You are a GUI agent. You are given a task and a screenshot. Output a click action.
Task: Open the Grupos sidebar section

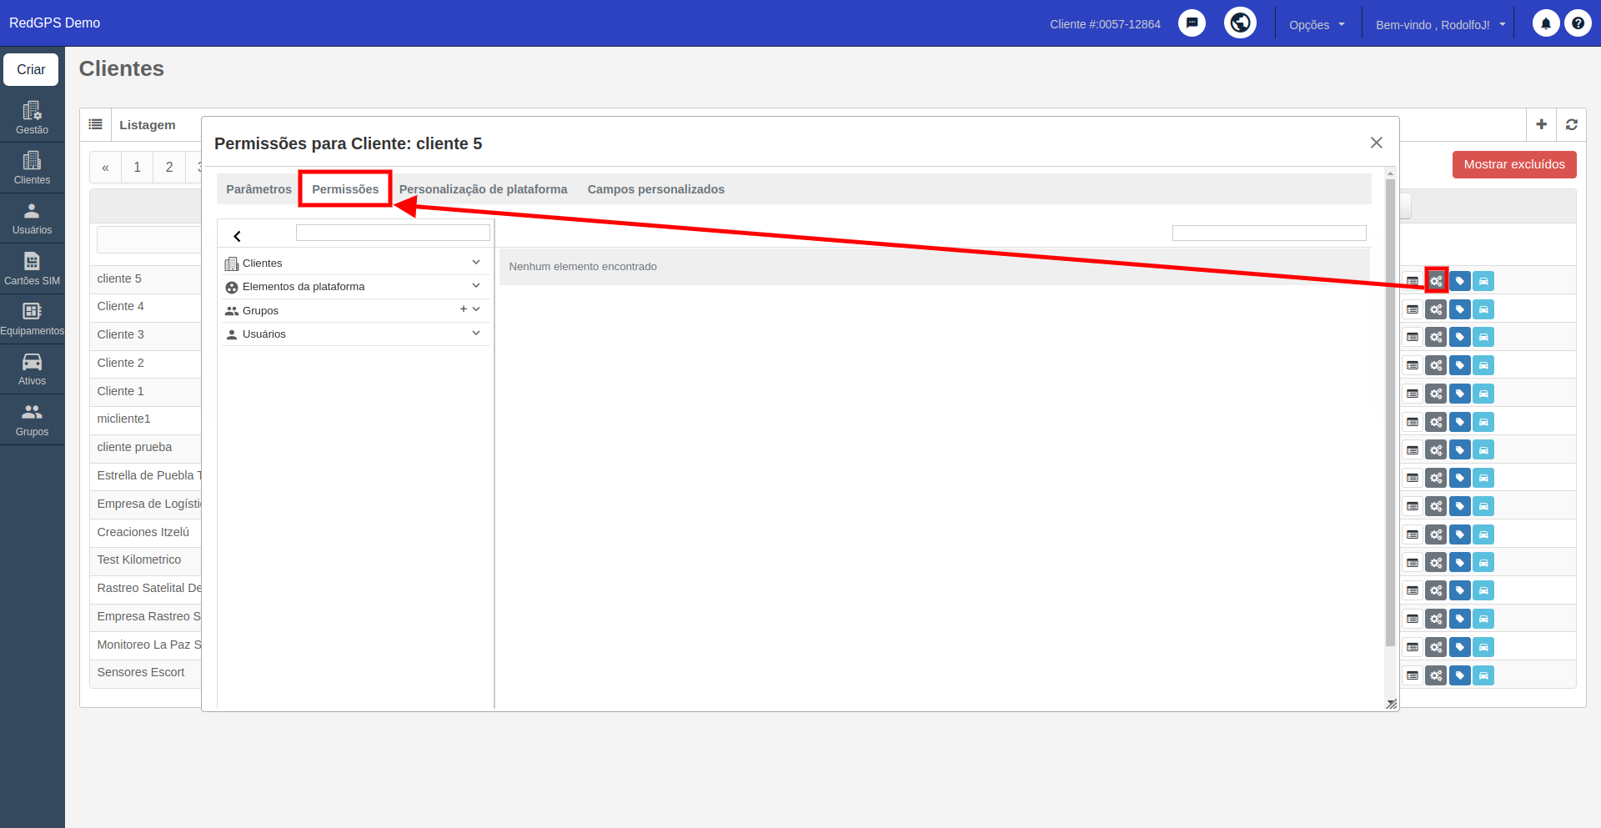click(32, 419)
